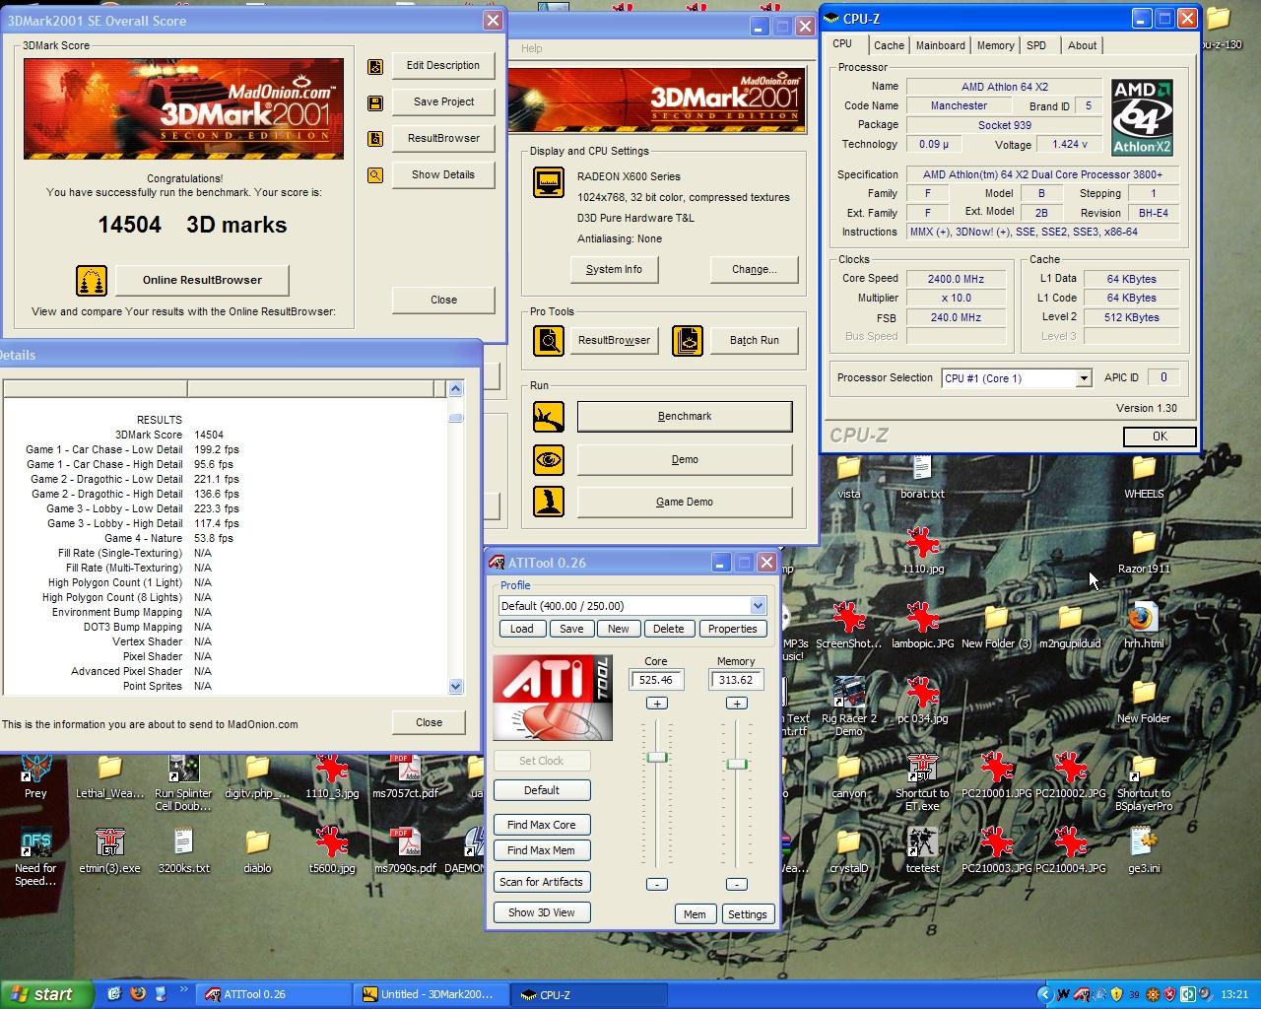Image resolution: width=1261 pixels, height=1009 pixels.
Task: Click the Details list scroll-up arrow
Action: [455, 388]
